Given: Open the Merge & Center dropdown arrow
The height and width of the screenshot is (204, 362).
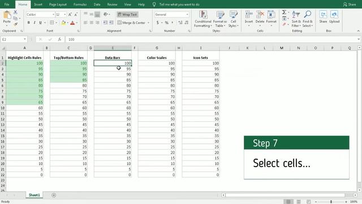Looking at the screenshot, I should pyautogui.click(x=148, y=23).
